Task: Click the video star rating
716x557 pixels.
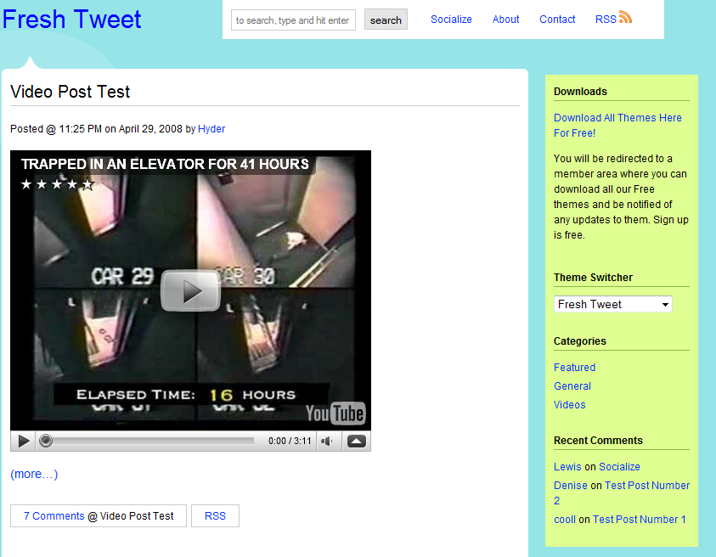Action: pyautogui.click(x=57, y=184)
